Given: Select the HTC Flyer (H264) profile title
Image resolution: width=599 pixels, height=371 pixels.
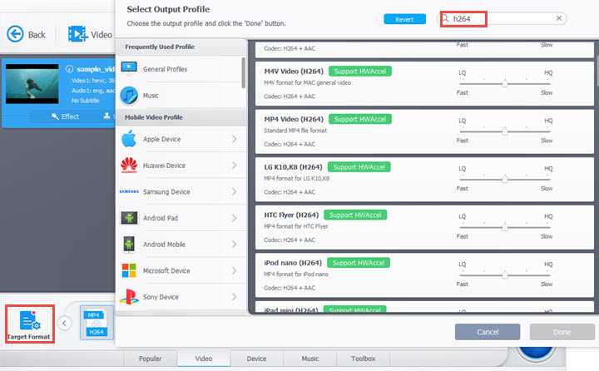Looking at the screenshot, I should (291, 215).
